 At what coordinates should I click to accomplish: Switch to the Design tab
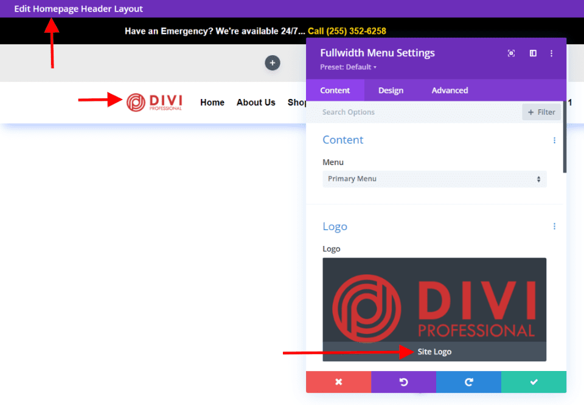click(x=391, y=90)
